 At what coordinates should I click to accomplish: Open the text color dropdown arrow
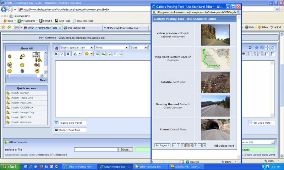pyautogui.click(x=80, y=54)
